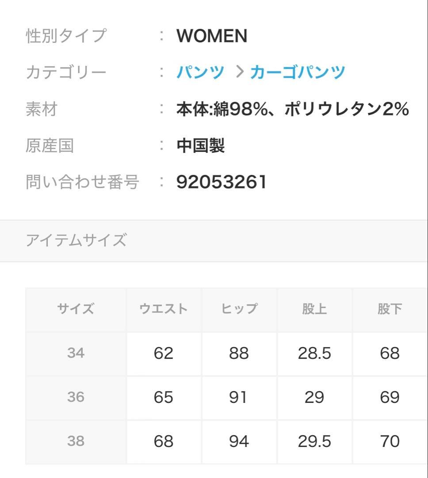Screen dimensions: 428x478
Task: Open the パンツ category link
Action: click(200, 72)
